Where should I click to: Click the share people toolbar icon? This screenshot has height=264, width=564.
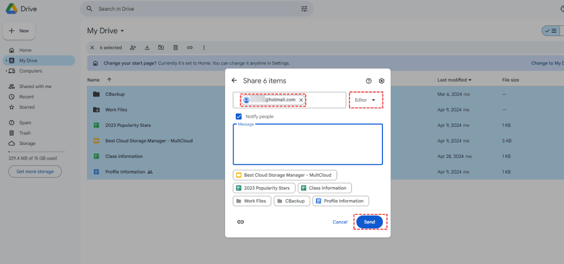pyautogui.click(x=133, y=47)
